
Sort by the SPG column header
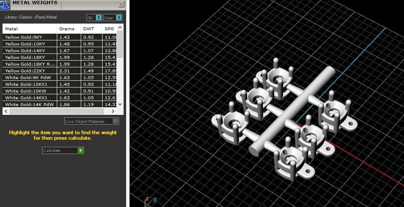click(109, 29)
